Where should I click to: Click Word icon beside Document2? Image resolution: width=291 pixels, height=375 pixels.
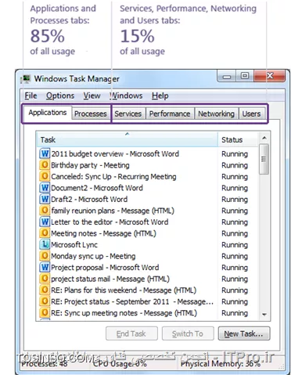45,187
